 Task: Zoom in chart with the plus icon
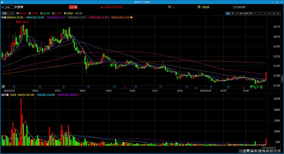(x=279, y=151)
